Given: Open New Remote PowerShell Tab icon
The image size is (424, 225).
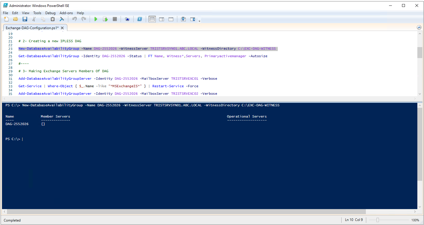Looking at the screenshot, I should (127, 19).
